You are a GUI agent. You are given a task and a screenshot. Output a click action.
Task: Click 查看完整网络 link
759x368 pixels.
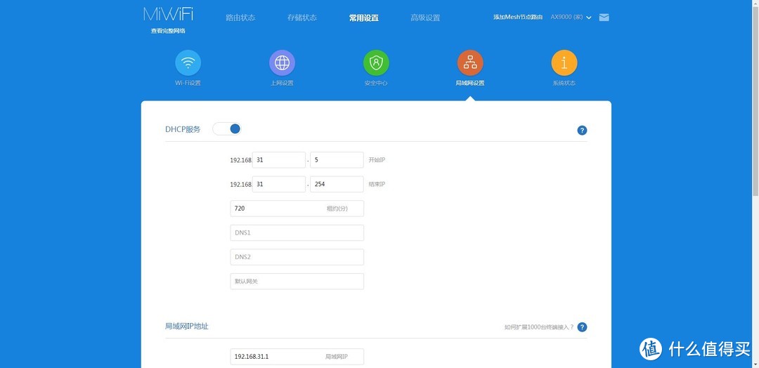168,31
